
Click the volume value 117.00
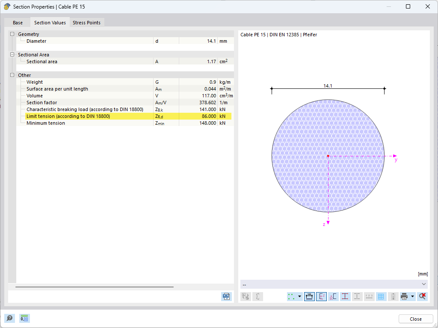click(209, 96)
